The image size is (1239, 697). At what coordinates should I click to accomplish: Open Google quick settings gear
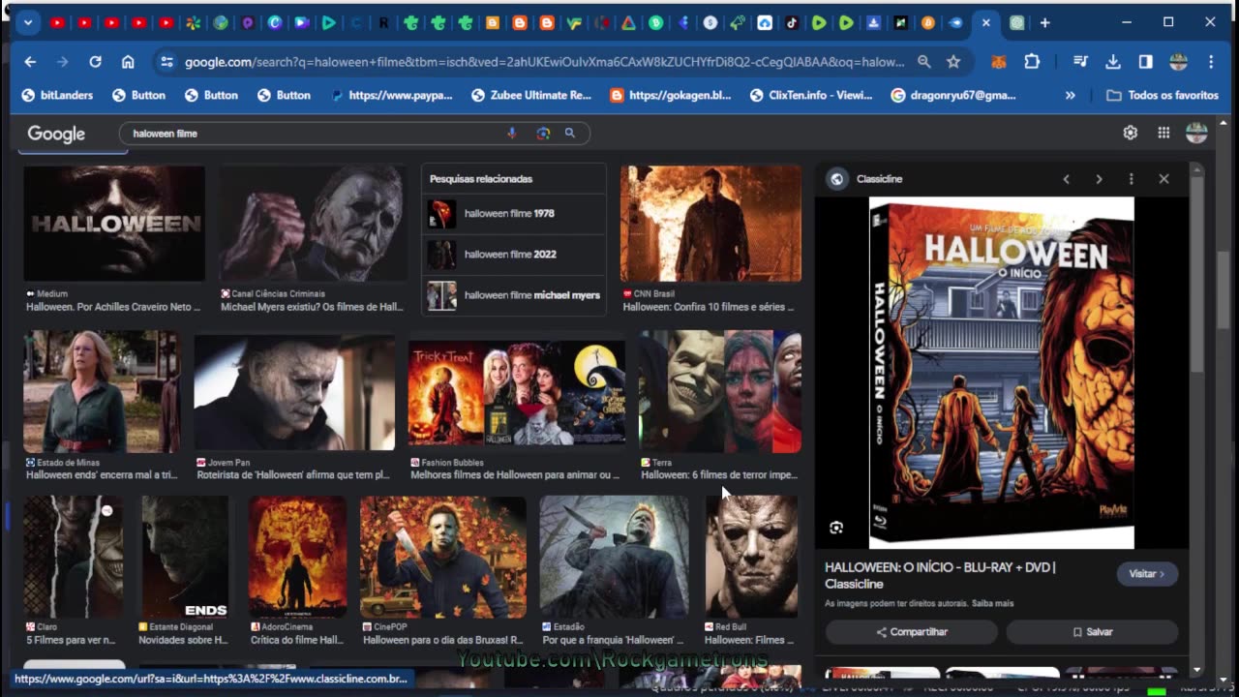point(1130,133)
